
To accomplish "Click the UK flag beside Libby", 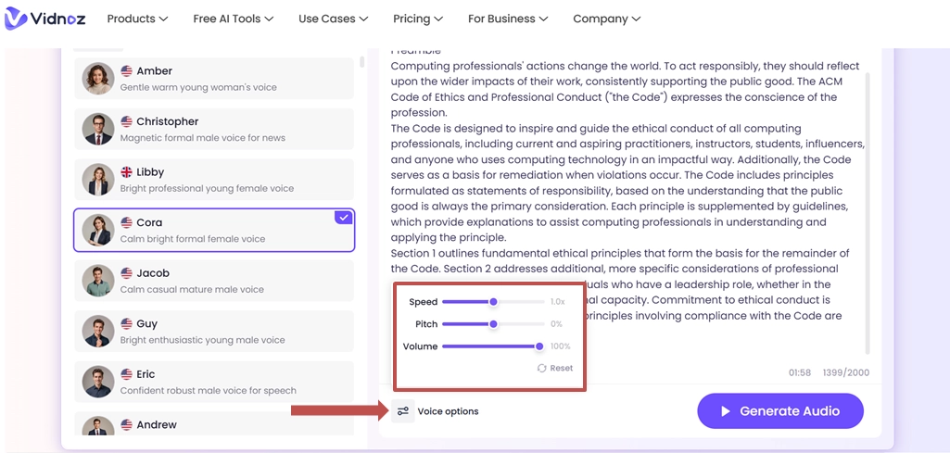I will tap(127, 172).
